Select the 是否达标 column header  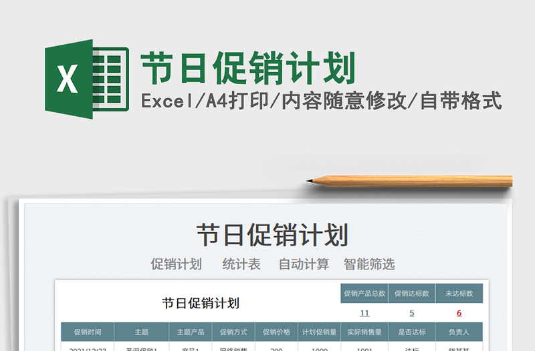pos(412,332)
